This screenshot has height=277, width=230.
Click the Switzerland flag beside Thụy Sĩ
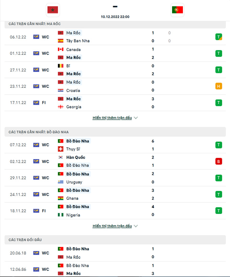[61, 149]
